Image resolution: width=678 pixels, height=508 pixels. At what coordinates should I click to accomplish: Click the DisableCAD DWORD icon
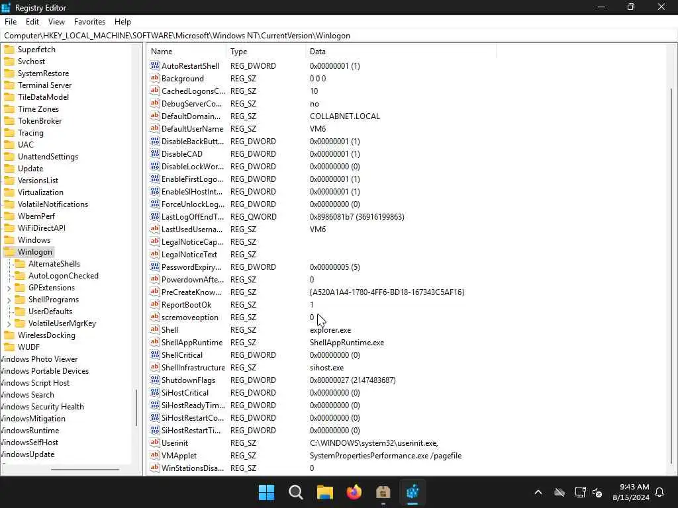(x=155, y=153)
